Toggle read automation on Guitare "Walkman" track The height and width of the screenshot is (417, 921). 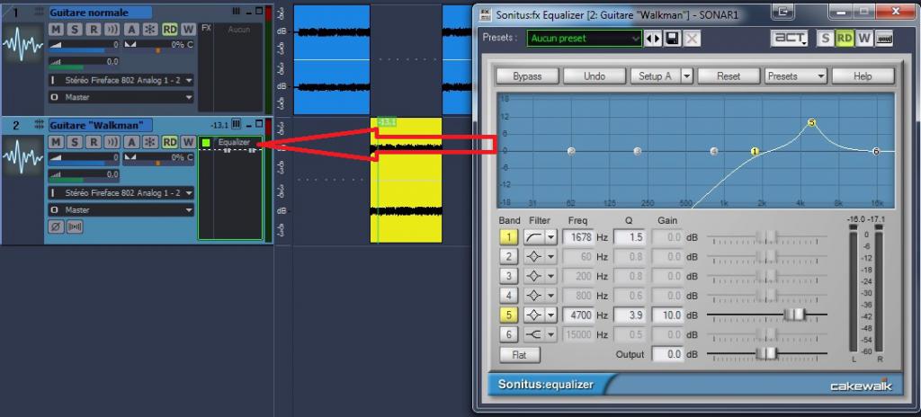coord(170,142)
